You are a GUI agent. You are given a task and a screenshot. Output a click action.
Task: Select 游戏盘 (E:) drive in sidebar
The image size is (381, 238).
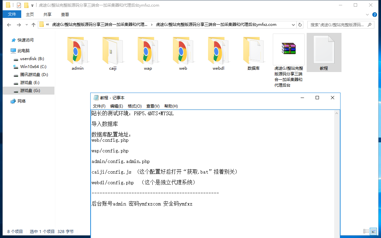[30, 83]
